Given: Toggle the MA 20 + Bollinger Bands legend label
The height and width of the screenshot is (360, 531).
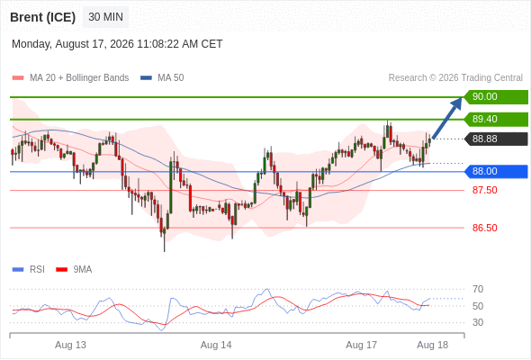Looking at the screenshot, I should 79,78.
